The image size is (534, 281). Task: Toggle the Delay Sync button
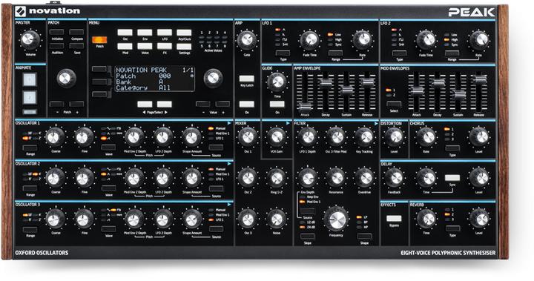click(452, 178)
